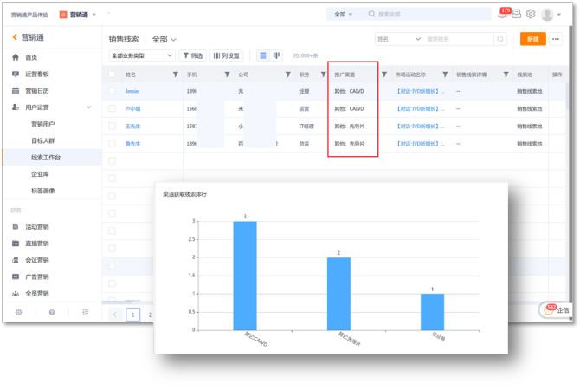Viewport: 580px width, 390px height.
Task: Select the checkbox for Jessie row
Action: [112, 91]
